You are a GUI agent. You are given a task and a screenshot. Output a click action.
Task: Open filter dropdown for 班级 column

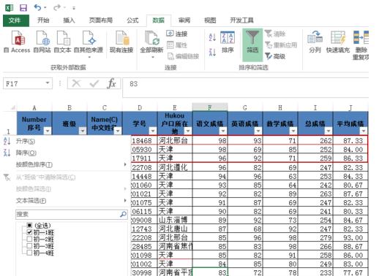pyautogui.click(x=83, y=131)
